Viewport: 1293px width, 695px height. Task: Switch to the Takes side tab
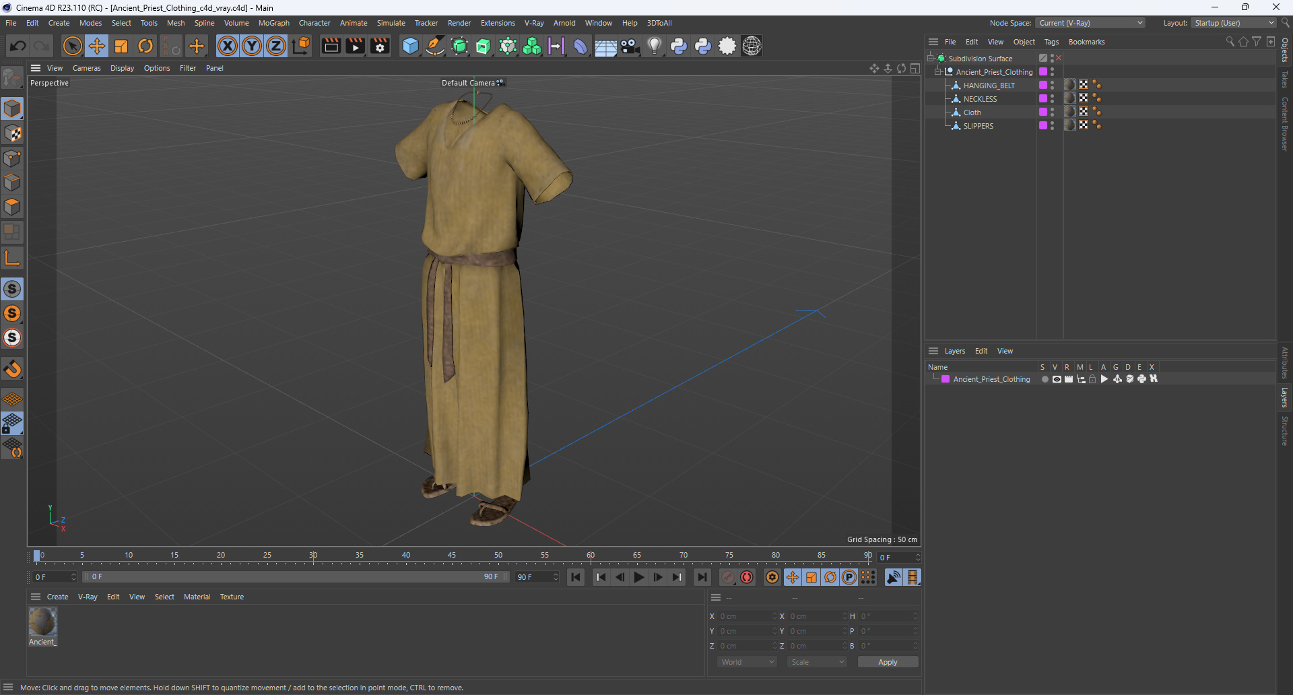tap(1285, 79)
